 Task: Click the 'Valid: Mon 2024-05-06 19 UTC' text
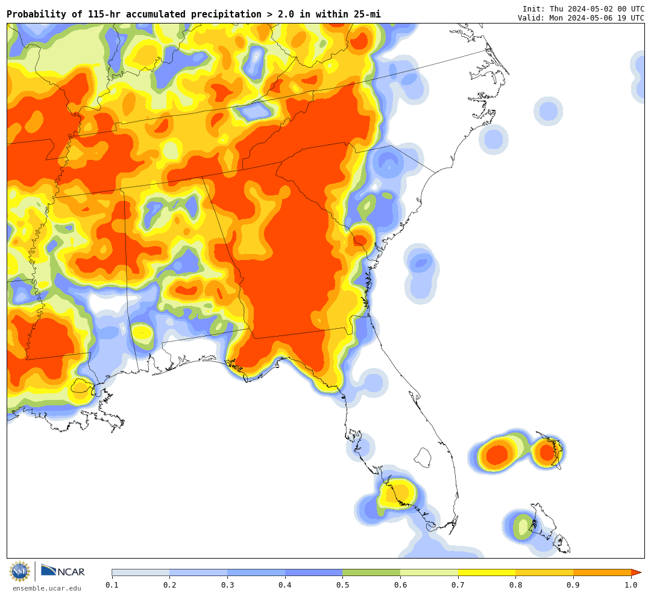point(581,18)
